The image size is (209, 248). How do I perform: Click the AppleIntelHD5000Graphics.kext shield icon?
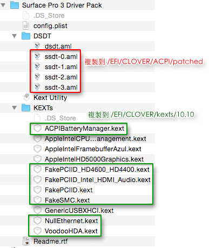tap(37, 159)
